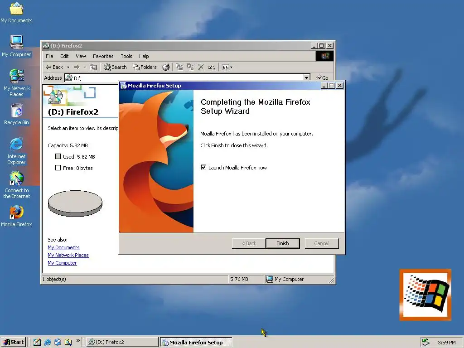Click the Back arrow in Explorer toolbar
Viewport: 464px width, 348px height.
[54, 67]
